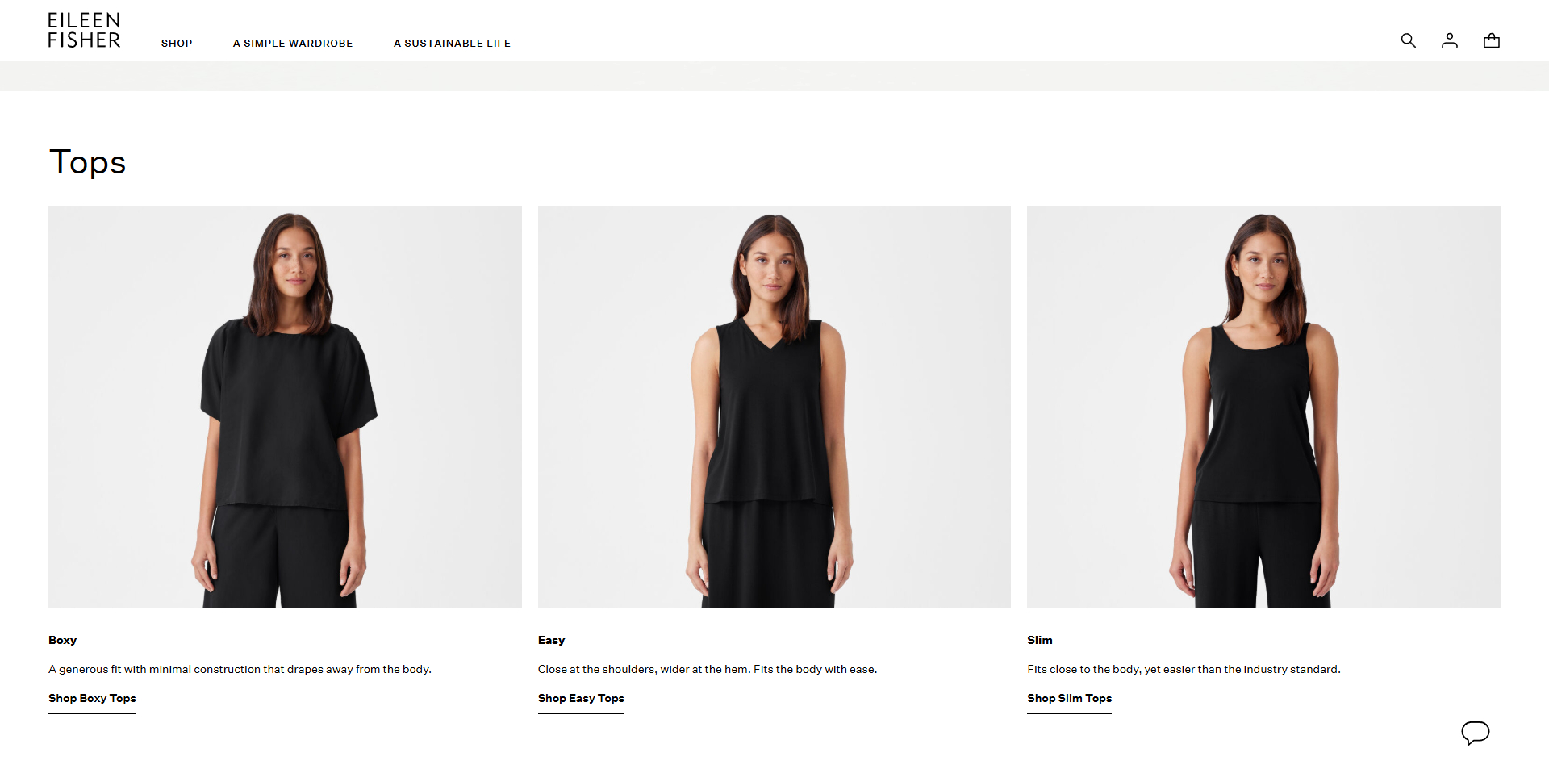Select the Boxy category title
This screenshot has width=1549, height=769.
coord(62,640)
